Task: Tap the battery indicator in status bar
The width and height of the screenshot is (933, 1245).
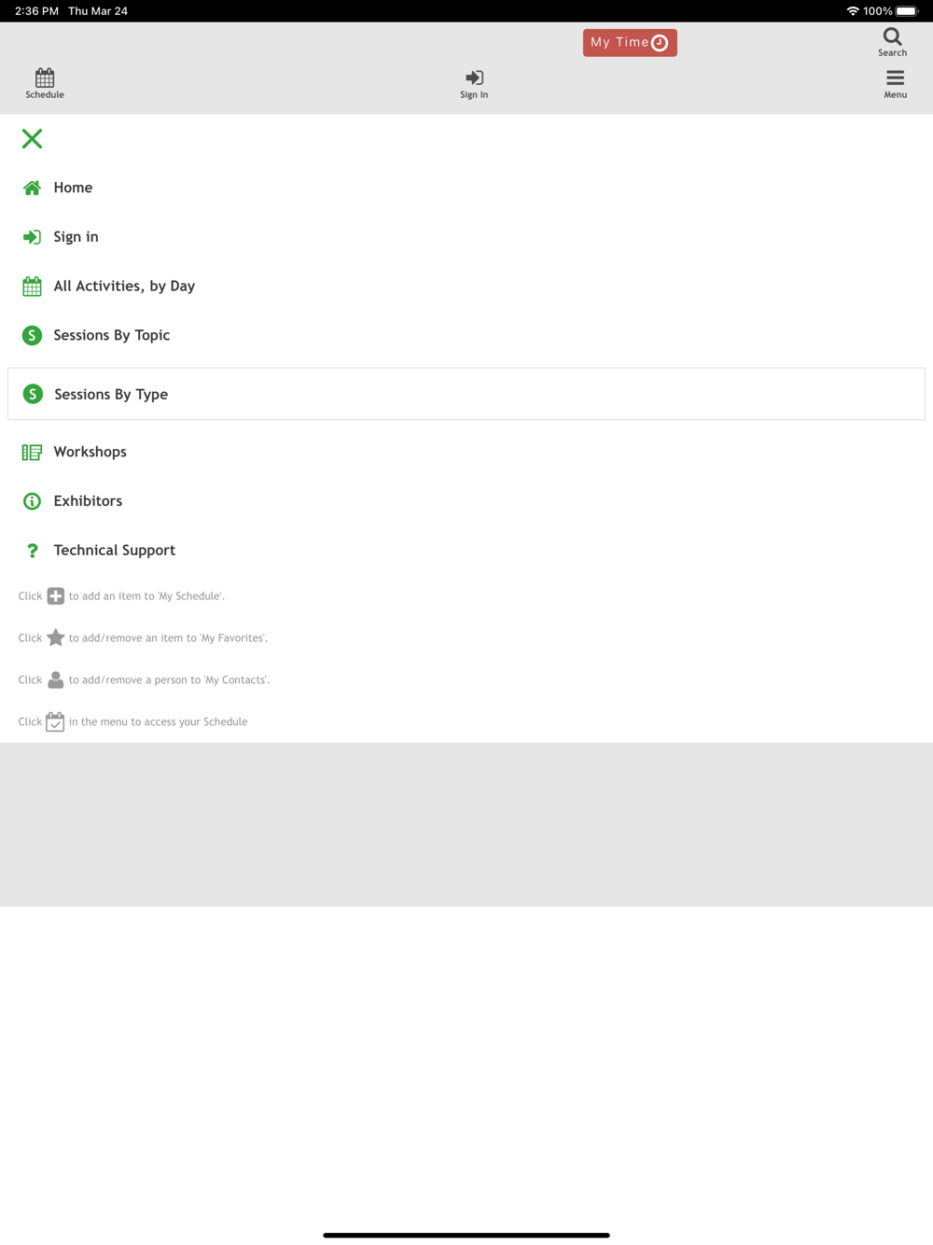Action: click(907, 11)
